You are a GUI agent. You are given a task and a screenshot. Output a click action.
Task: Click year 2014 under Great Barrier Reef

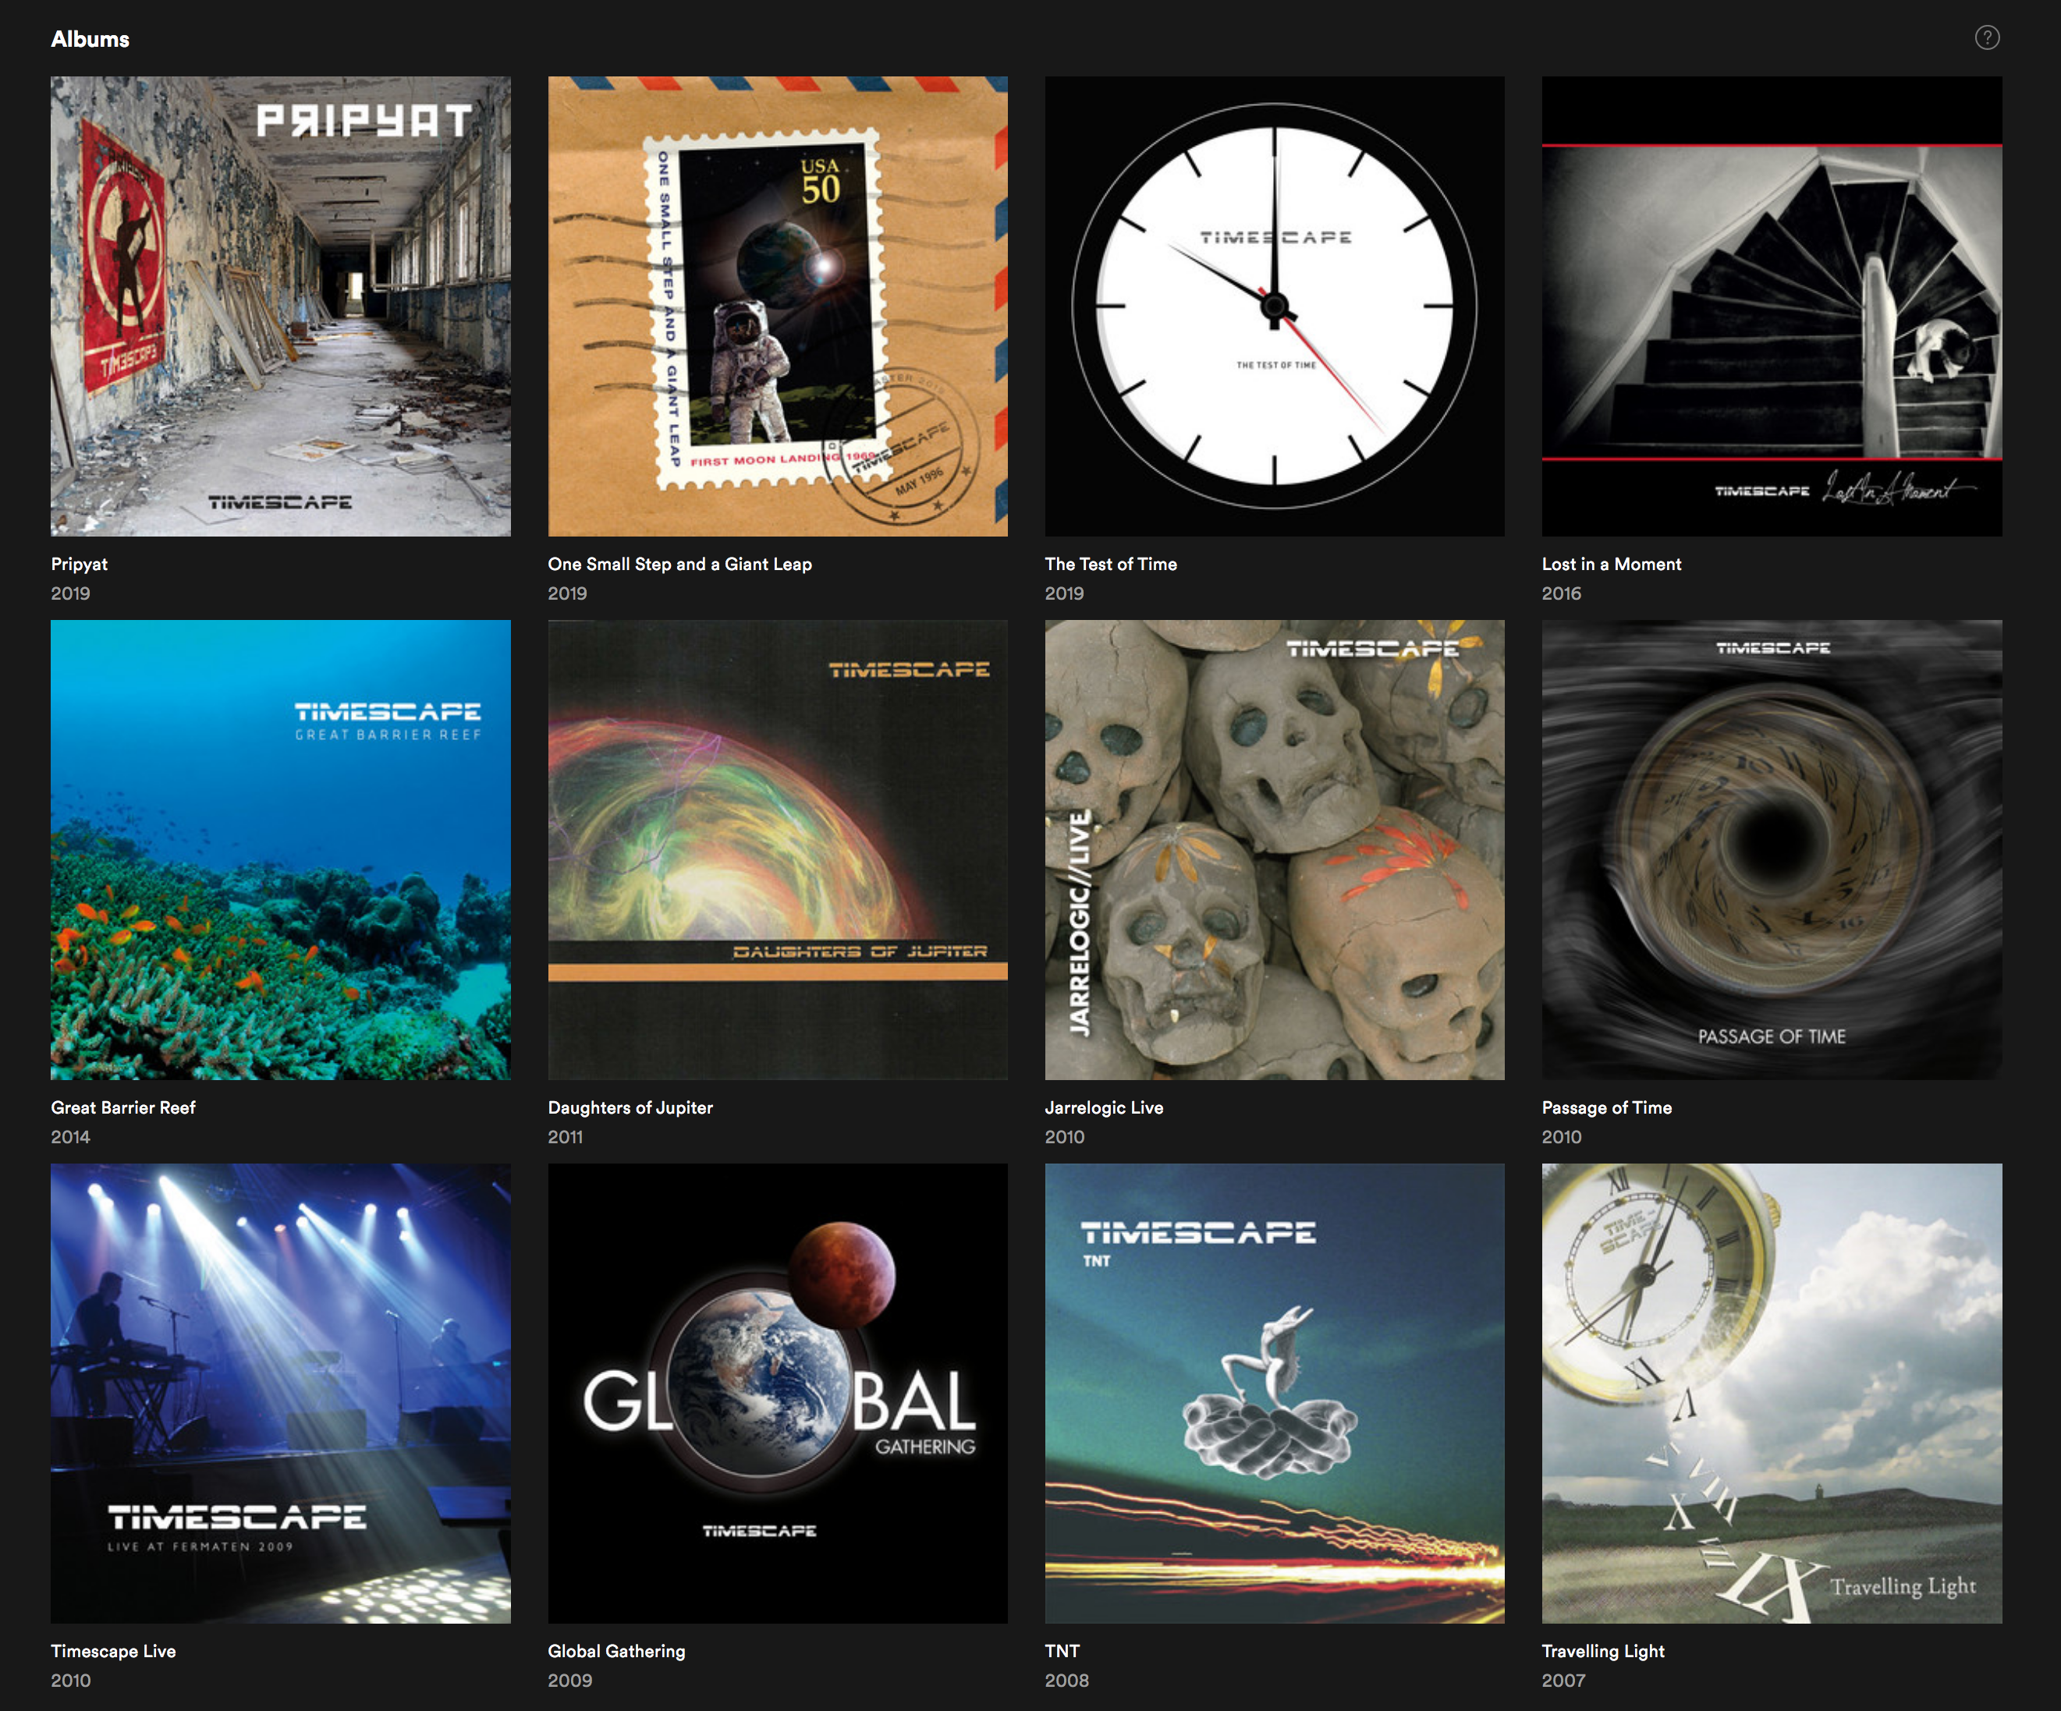71,1137
